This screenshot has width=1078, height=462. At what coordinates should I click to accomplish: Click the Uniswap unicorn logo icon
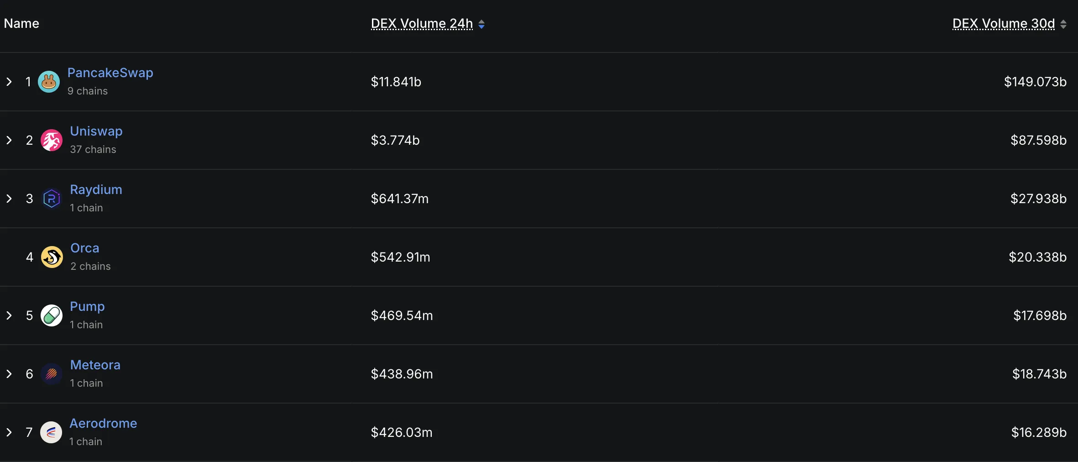click(52, 140)
